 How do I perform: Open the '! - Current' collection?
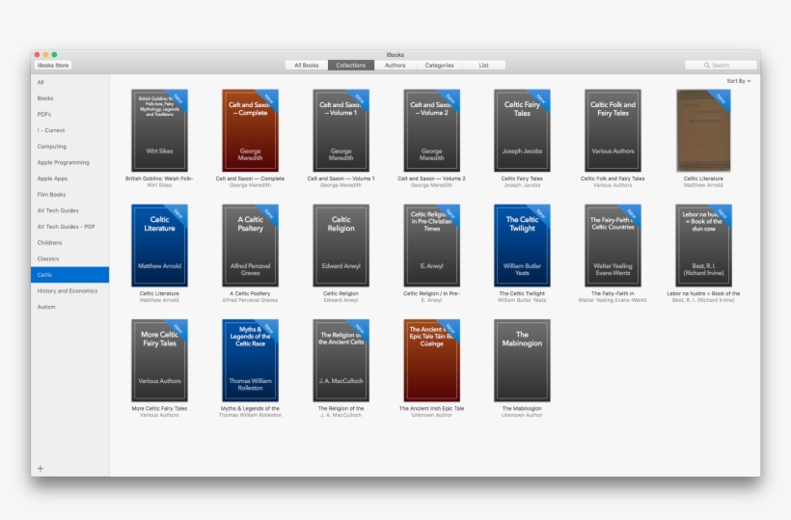(69, 130)
